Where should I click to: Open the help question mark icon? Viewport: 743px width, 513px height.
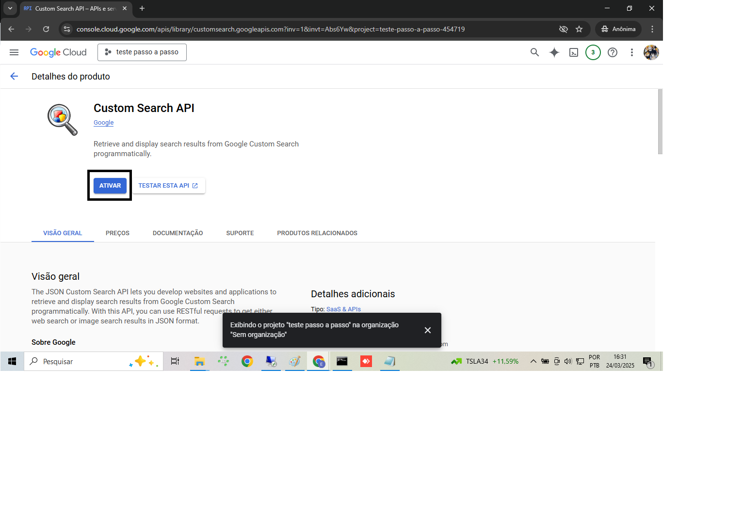613,52
